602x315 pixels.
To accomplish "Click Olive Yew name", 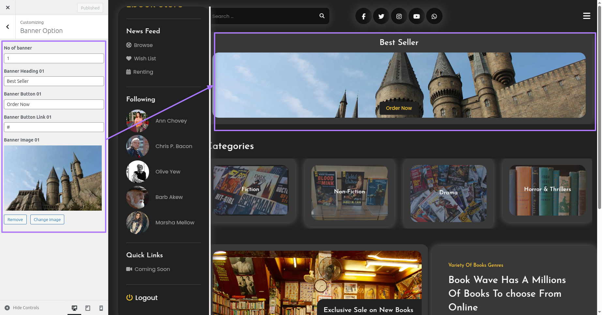I will point(168,172).
